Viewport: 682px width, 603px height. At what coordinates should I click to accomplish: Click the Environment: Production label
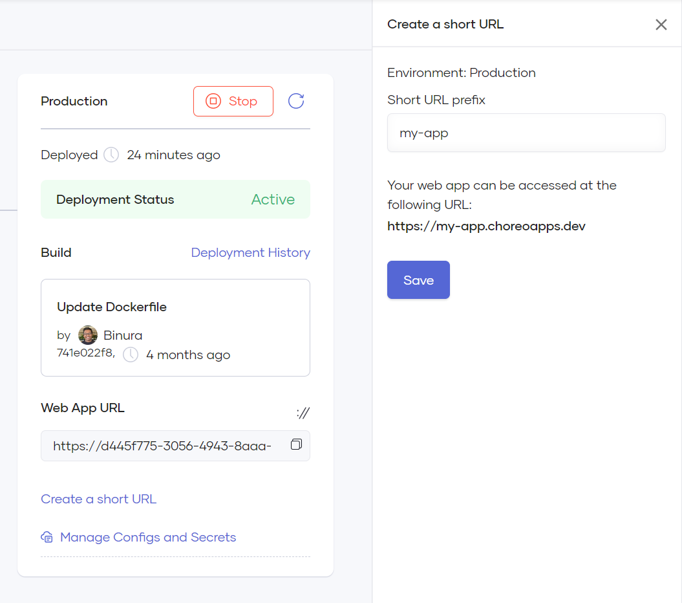click(462, 72)
